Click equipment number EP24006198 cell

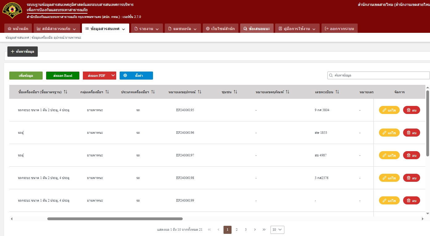(x=185, y=178)
